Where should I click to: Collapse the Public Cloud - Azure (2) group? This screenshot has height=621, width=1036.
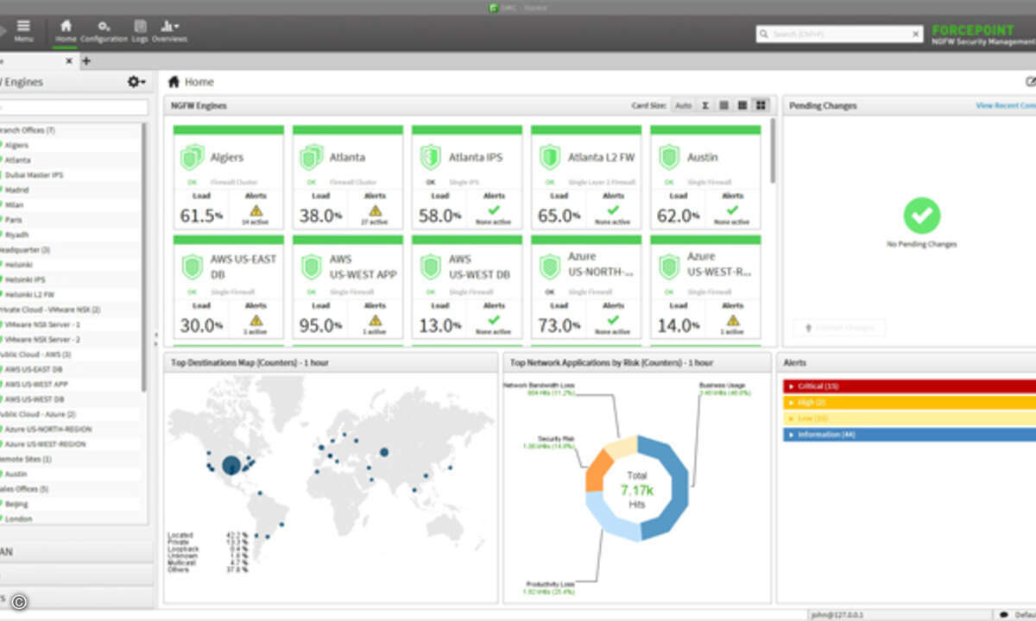[x=36, y=414]
